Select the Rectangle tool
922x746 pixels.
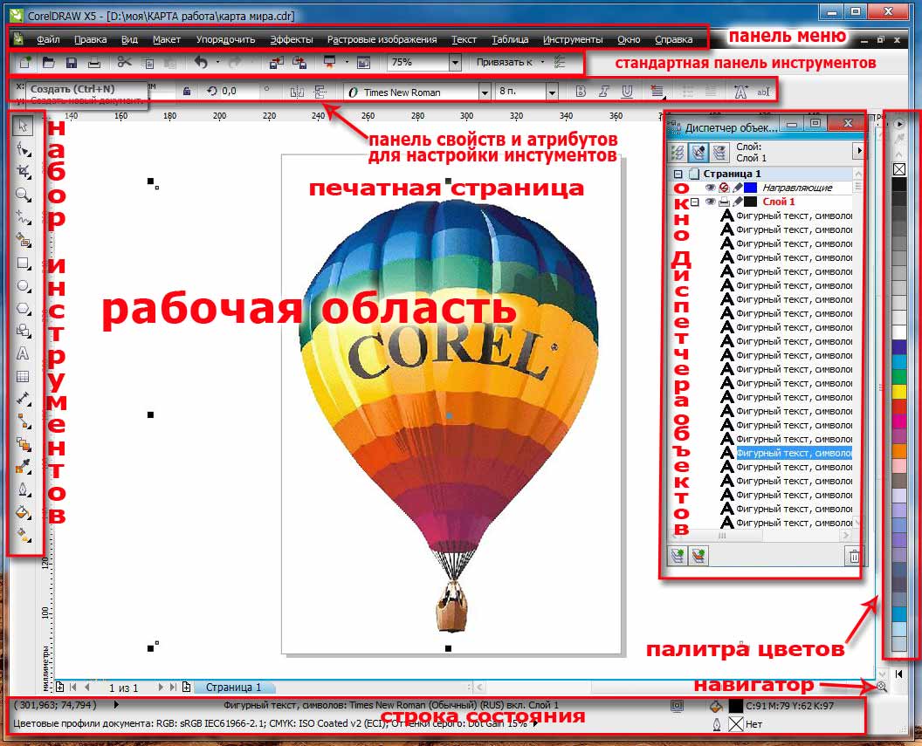pyautogui.click(x=24, y=263)
